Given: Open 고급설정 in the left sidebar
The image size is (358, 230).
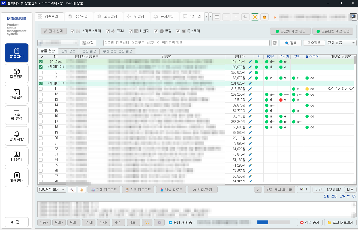Looking at the screenshot, I should pyautogui.click(x=17, y=94).
